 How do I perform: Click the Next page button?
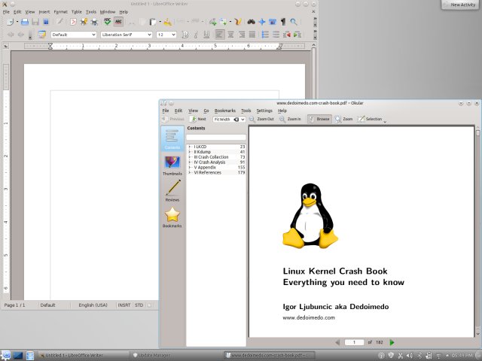point(198,119)
